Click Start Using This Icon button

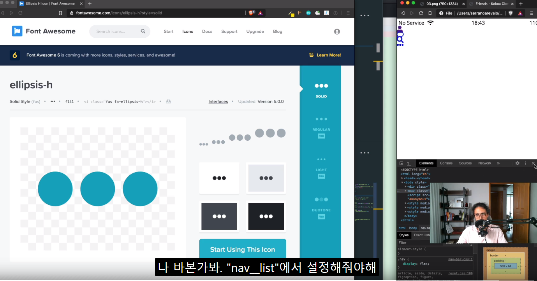pos(243,250)
